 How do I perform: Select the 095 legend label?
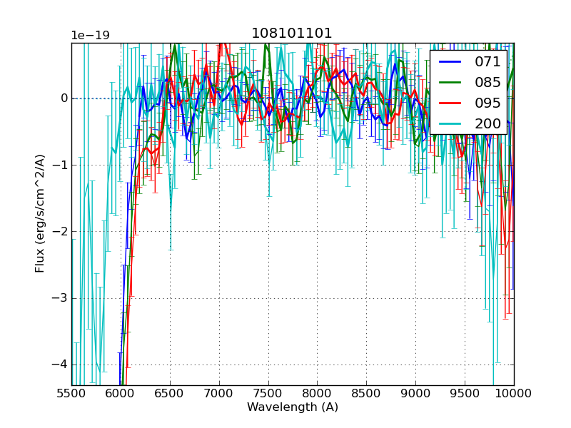click(487, 103)
